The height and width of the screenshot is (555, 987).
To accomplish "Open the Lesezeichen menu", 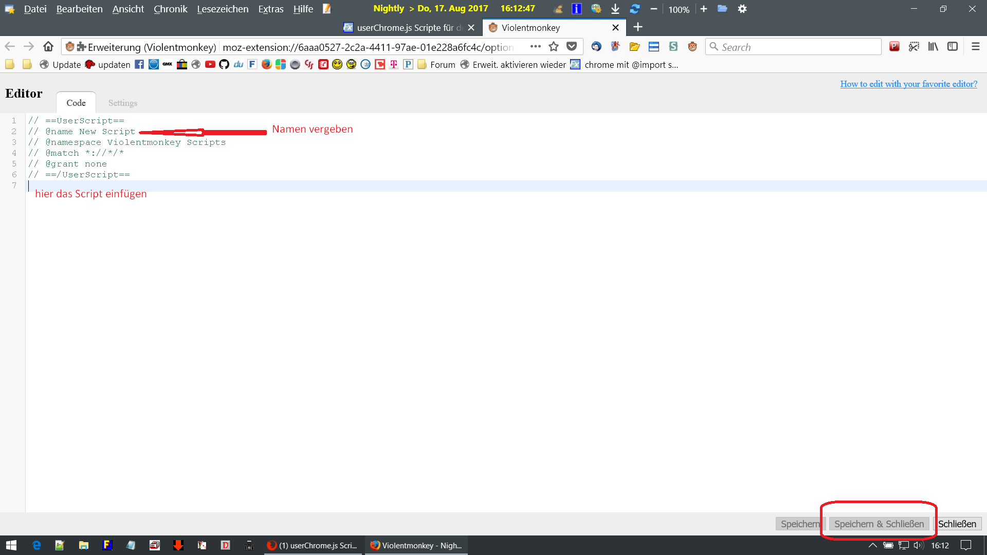I will [223, 9].
